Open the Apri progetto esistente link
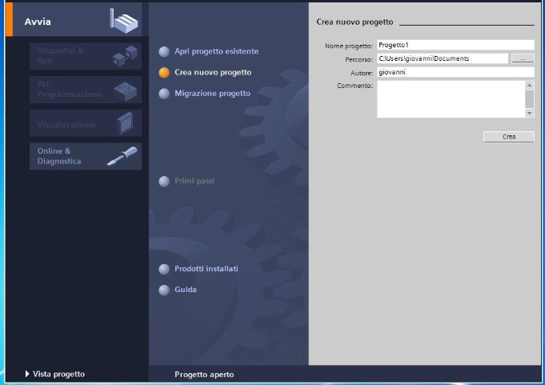The height and width of the screenshot is (385, 545). (x=217, y=51)
